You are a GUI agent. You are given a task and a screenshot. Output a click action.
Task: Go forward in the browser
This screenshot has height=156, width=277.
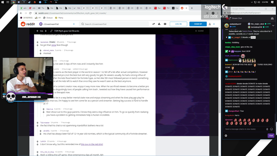click(26, 13)
